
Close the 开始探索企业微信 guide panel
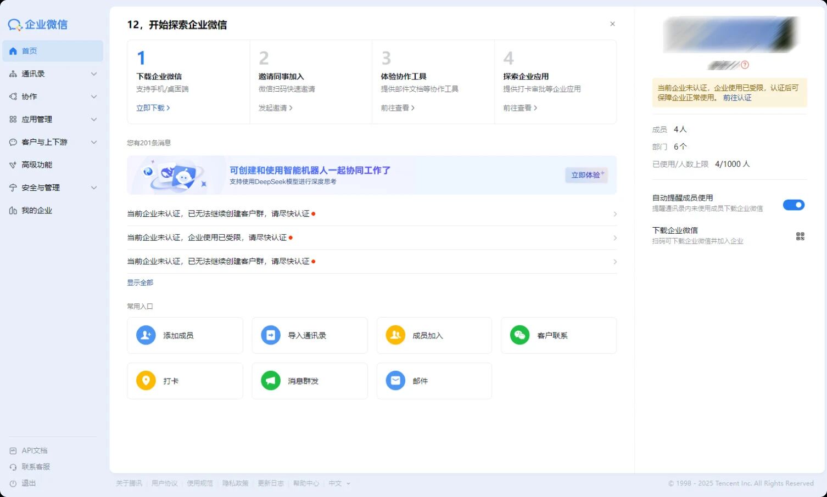click(612, 24)
